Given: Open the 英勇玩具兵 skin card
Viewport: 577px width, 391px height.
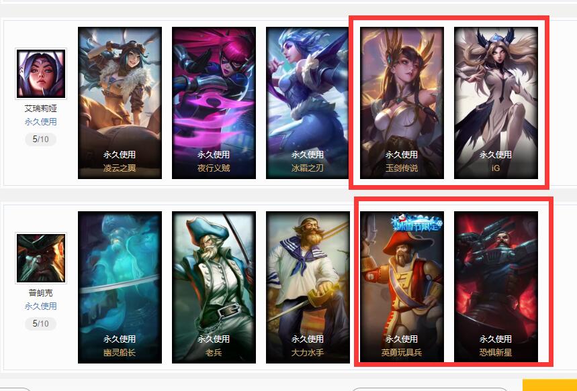Looking at the screenshot, I should tap(402, 287).
